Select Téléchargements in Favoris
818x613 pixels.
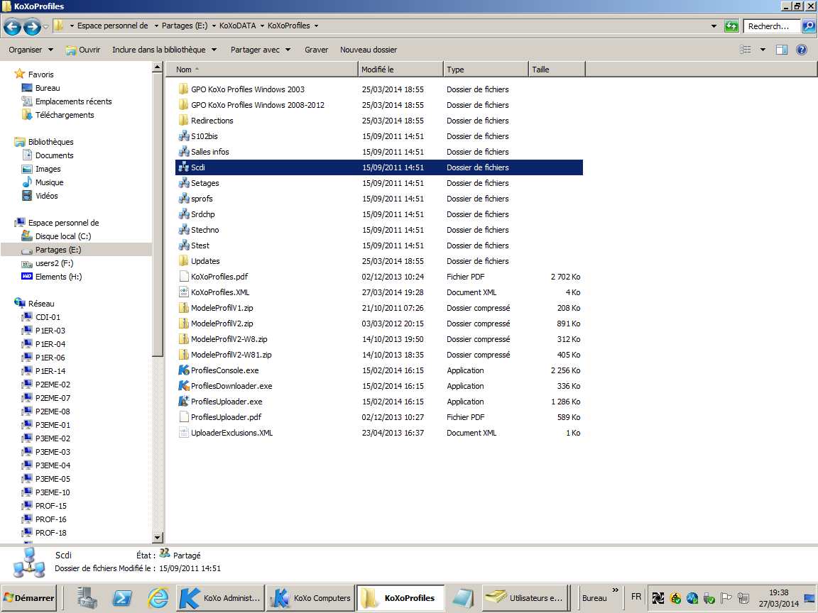(x=65, y=115)
